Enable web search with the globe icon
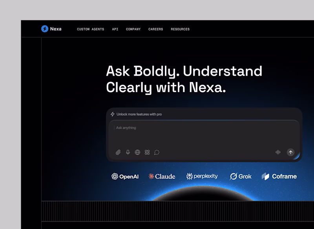This screenshot has width=314, height=229. pos(137,153)
